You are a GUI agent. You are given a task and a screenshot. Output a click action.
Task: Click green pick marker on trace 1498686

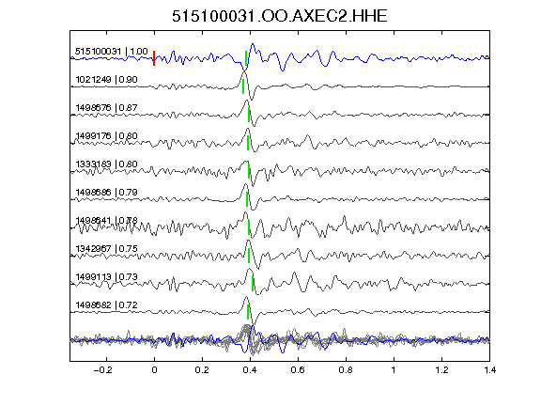tap(247, 199)
